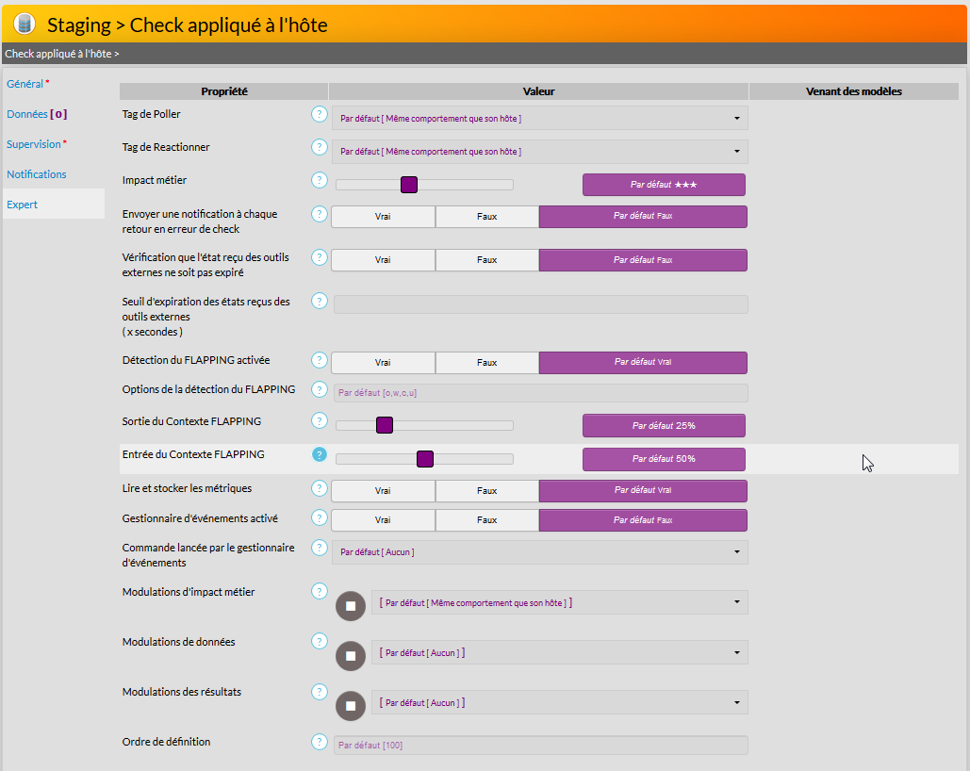
Task: Expand the Tag de Reactionner dropdown
Action: [539, 152]
